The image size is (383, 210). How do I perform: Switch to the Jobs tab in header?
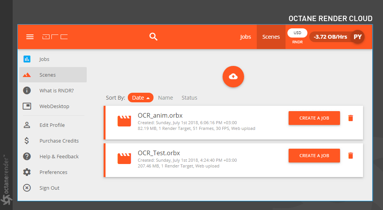pyautogui.click(x=245, y=37)
